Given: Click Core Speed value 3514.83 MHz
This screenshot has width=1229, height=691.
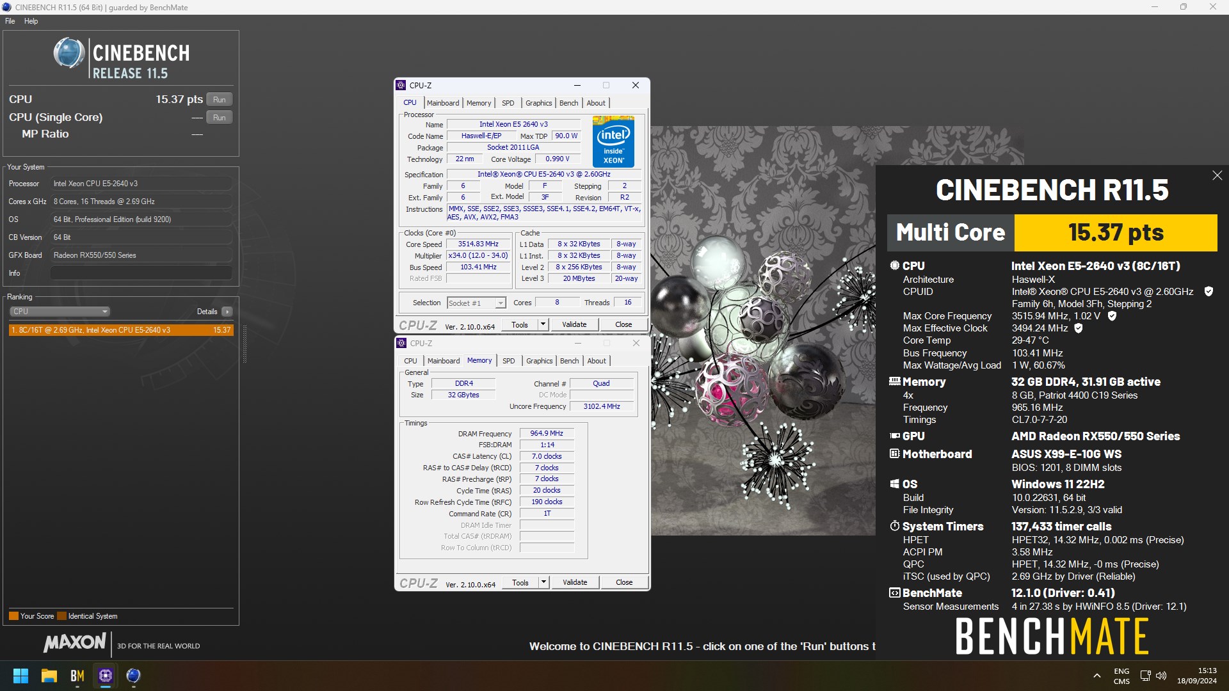Looking at the screenshot, I should click(478, 244).
